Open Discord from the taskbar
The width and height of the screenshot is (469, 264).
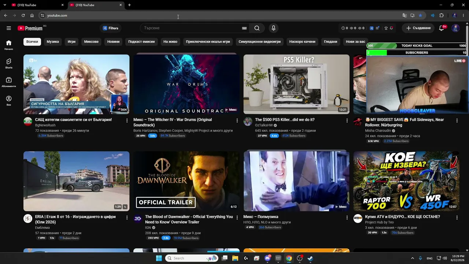click(x=267, y=258)
